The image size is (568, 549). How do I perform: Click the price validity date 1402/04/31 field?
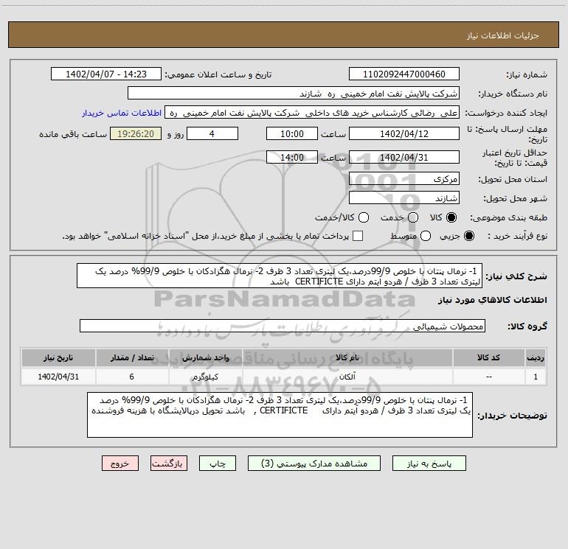(404, 157)
